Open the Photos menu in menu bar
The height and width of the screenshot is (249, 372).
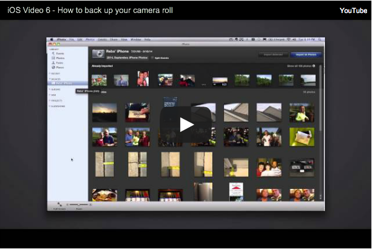90,40
